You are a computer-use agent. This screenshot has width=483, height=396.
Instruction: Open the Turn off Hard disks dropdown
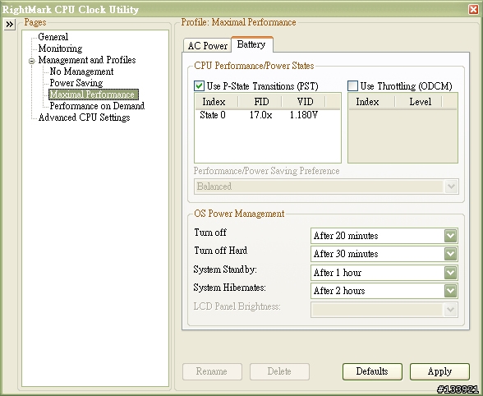tap(450, 254)
